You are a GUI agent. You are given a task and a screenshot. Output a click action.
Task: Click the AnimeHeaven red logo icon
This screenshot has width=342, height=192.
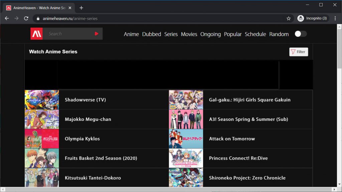(36, 34)
